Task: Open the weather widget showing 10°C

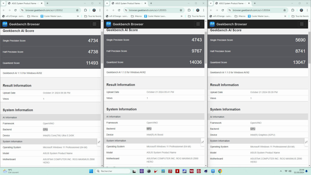Action: 11,171
